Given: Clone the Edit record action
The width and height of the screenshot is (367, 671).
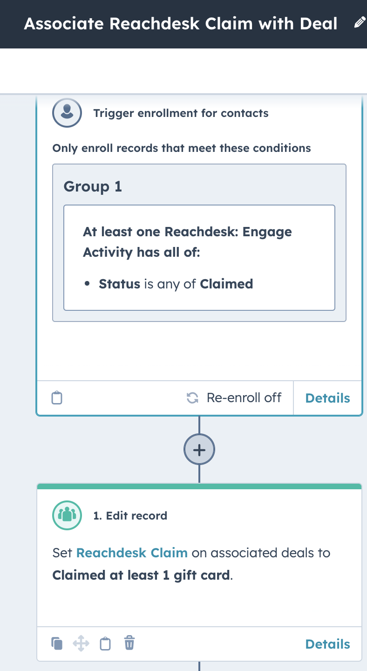Looking at the screenshot, I should click(57, 644).
